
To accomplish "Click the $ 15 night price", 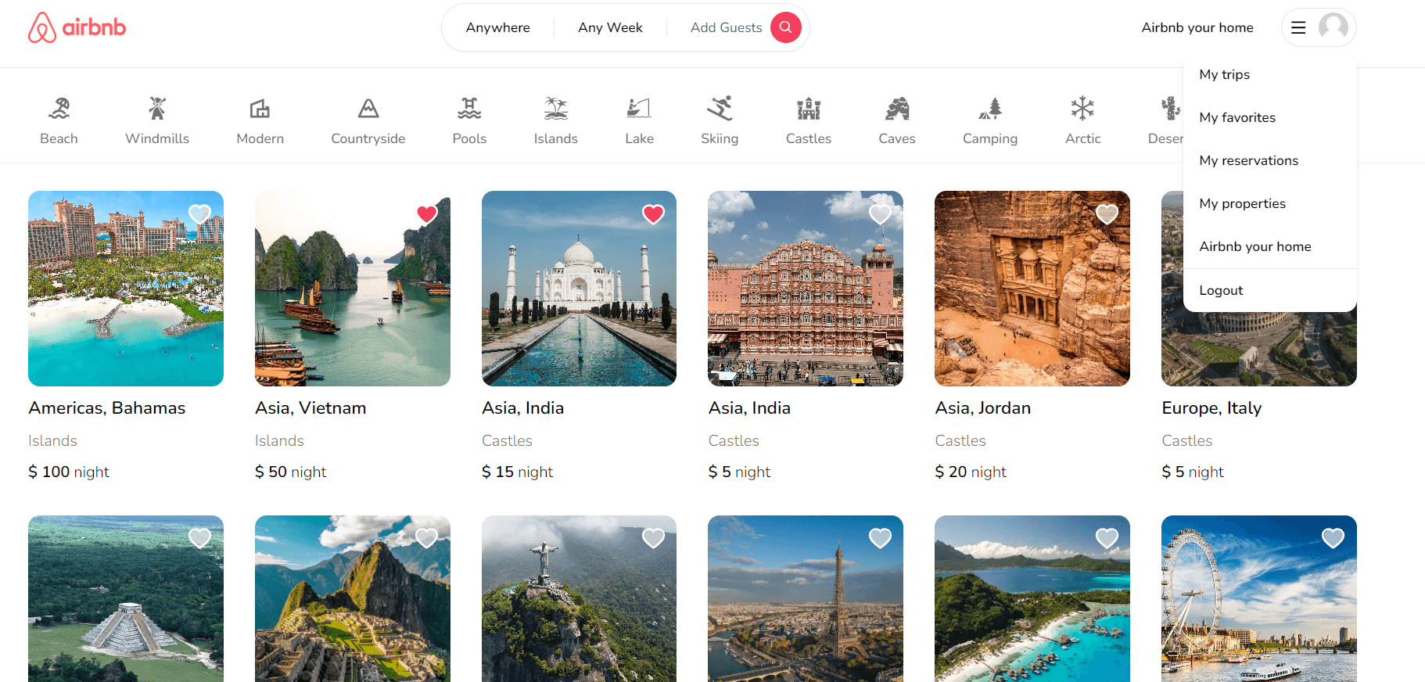I will pyautogui.click(x=517, y=472).
